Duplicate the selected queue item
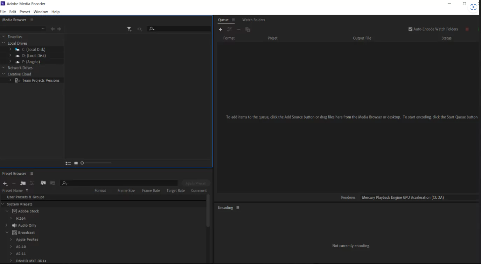This screenshot has height=264, width=481. pyautogui.click(x=248, y=30)
